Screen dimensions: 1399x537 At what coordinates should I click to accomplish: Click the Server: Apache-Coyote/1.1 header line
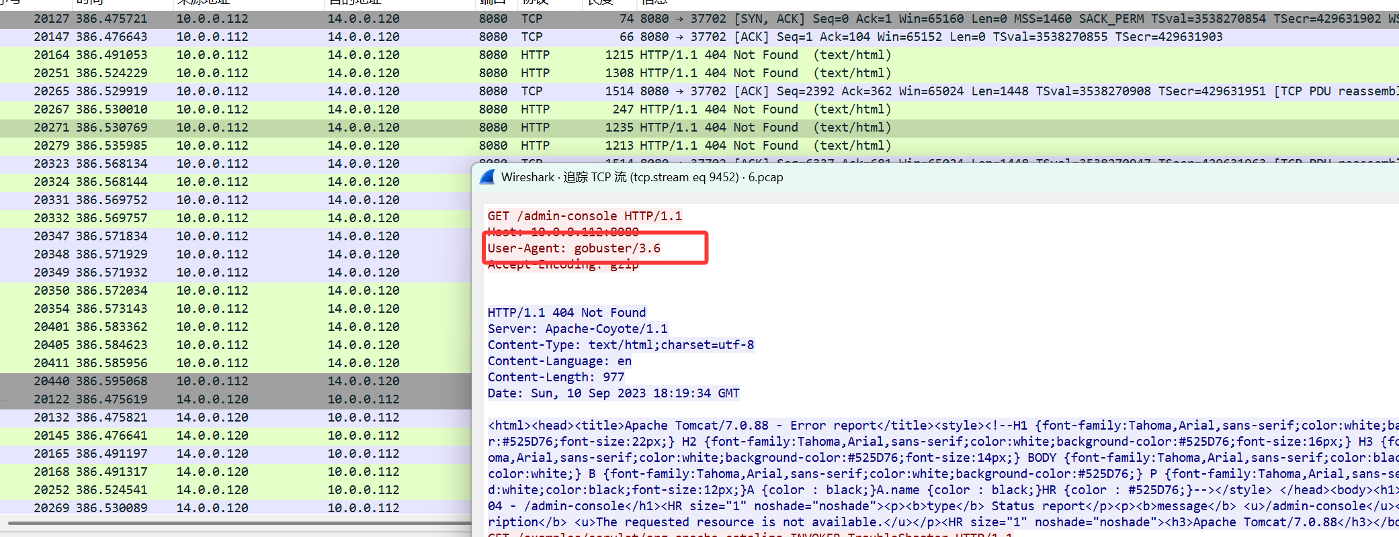[577, 329]
